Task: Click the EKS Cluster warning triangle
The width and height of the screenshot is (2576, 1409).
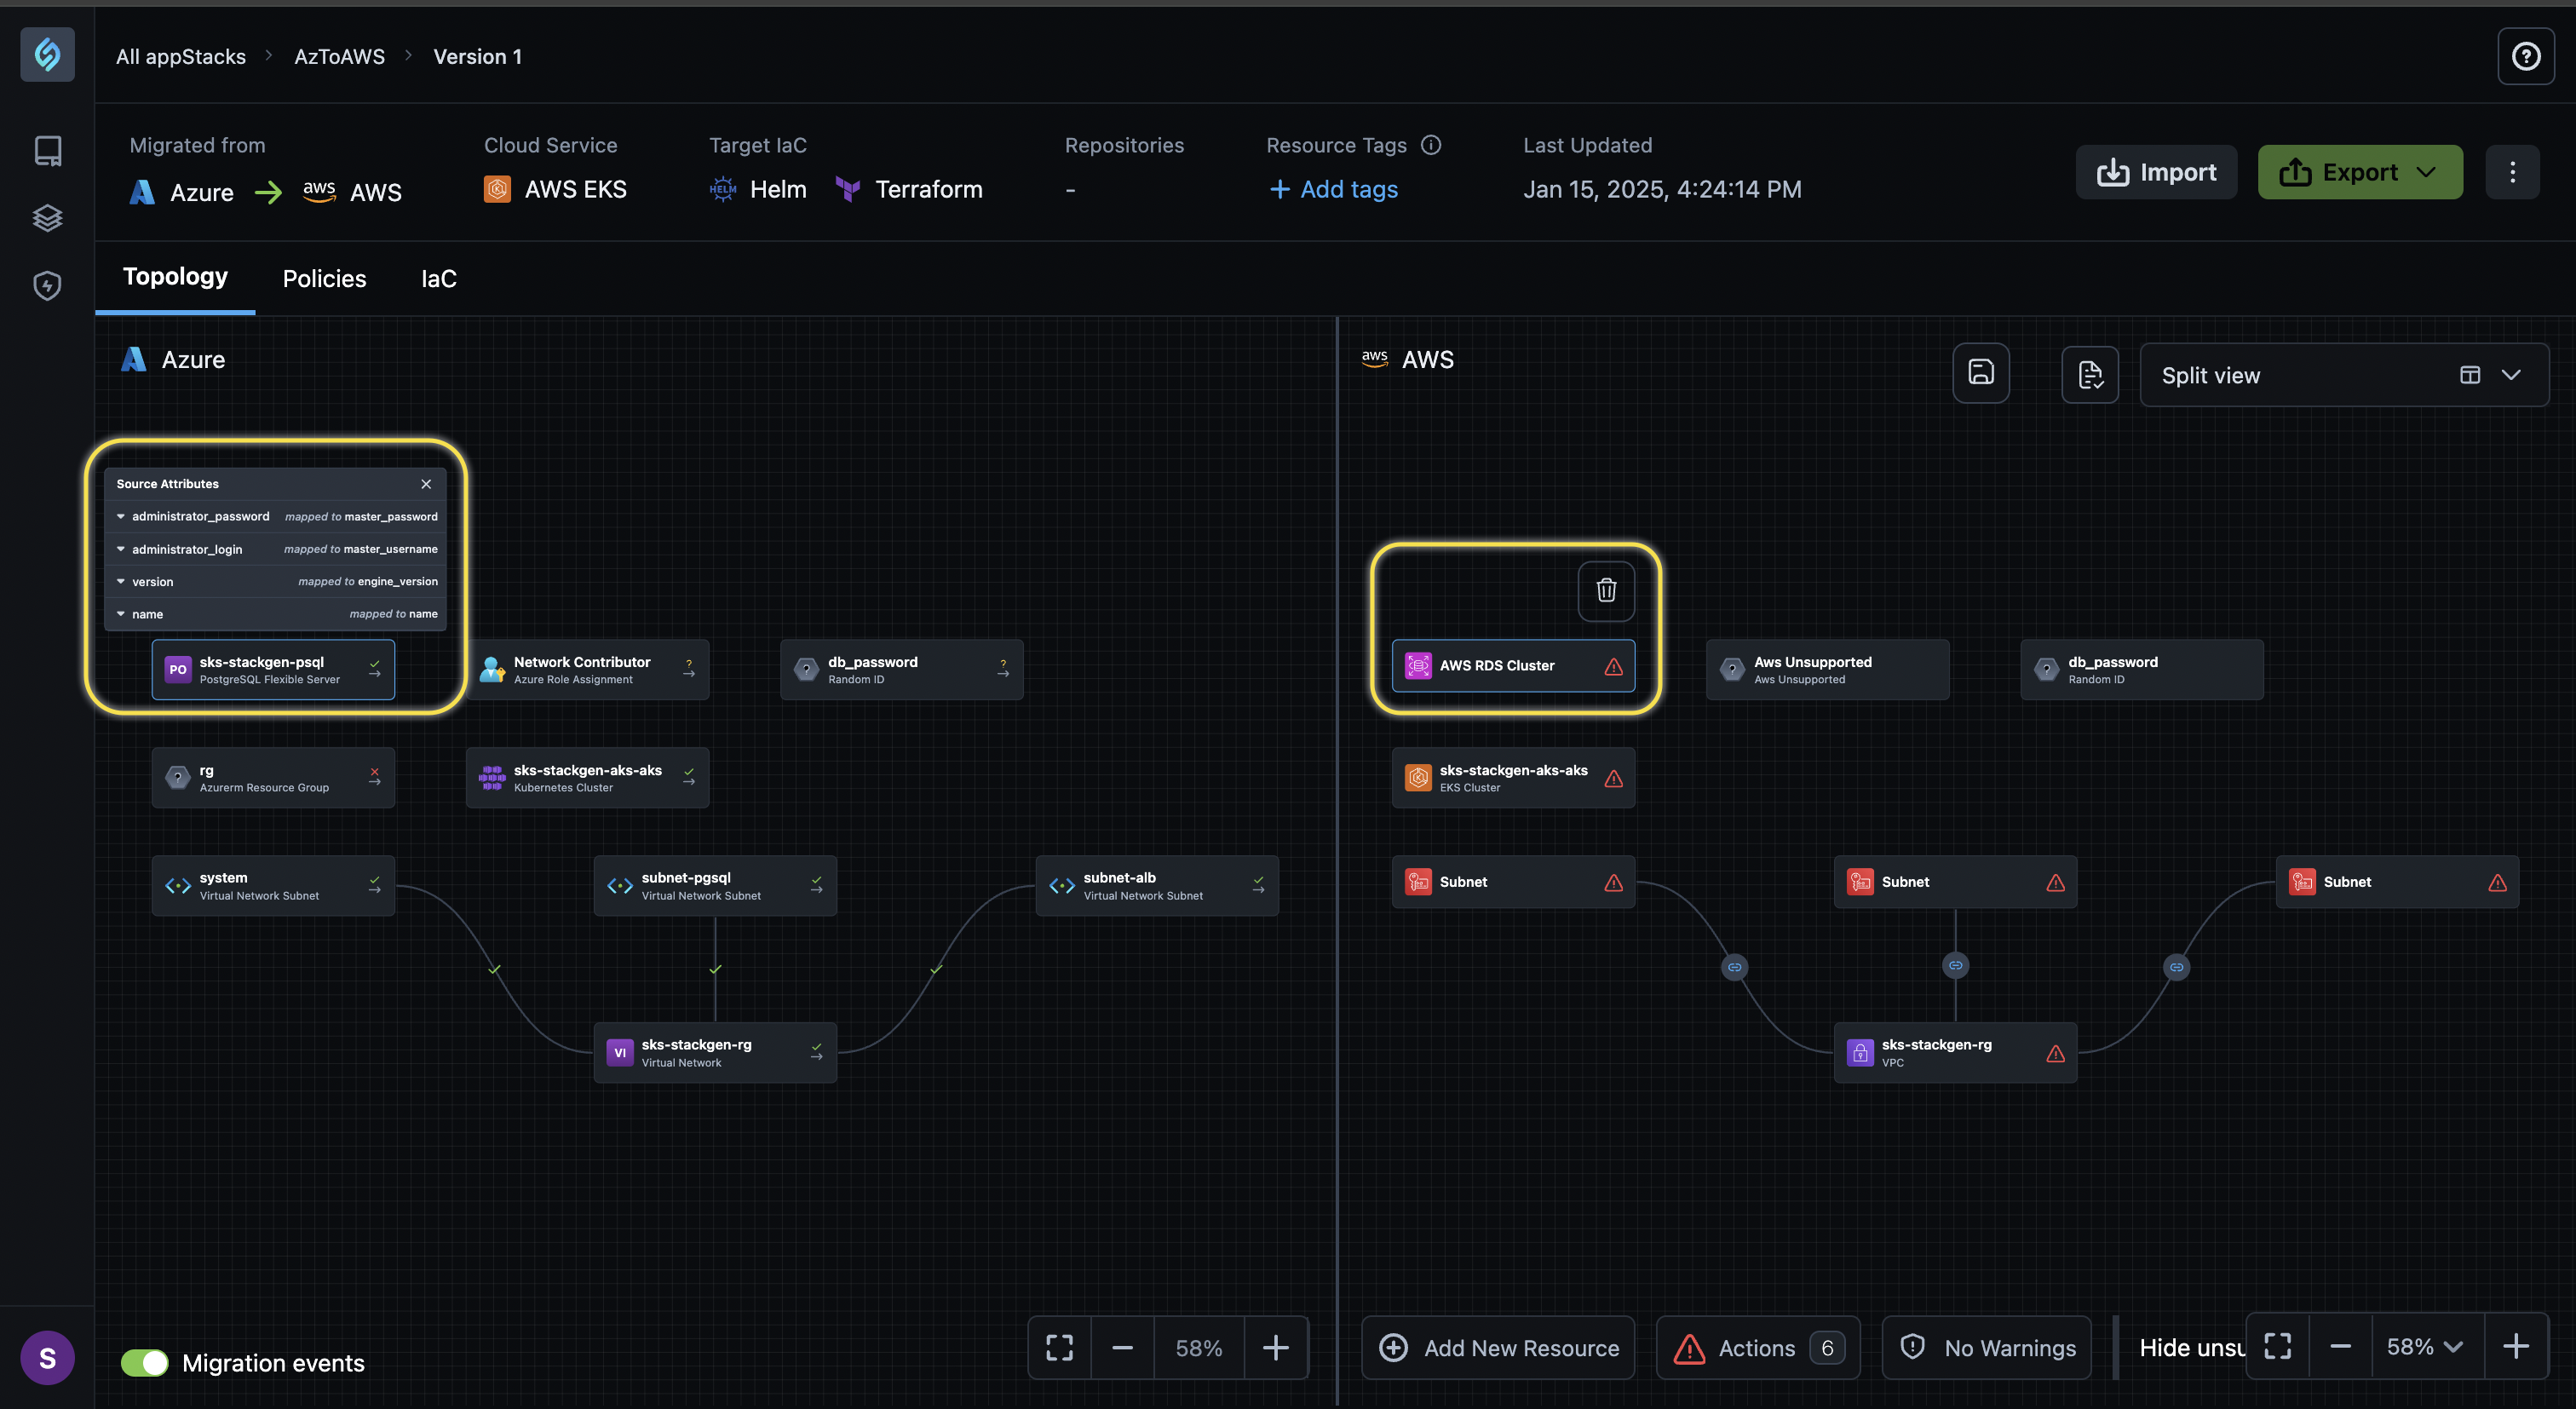Action: click(x=1613, y=778)
